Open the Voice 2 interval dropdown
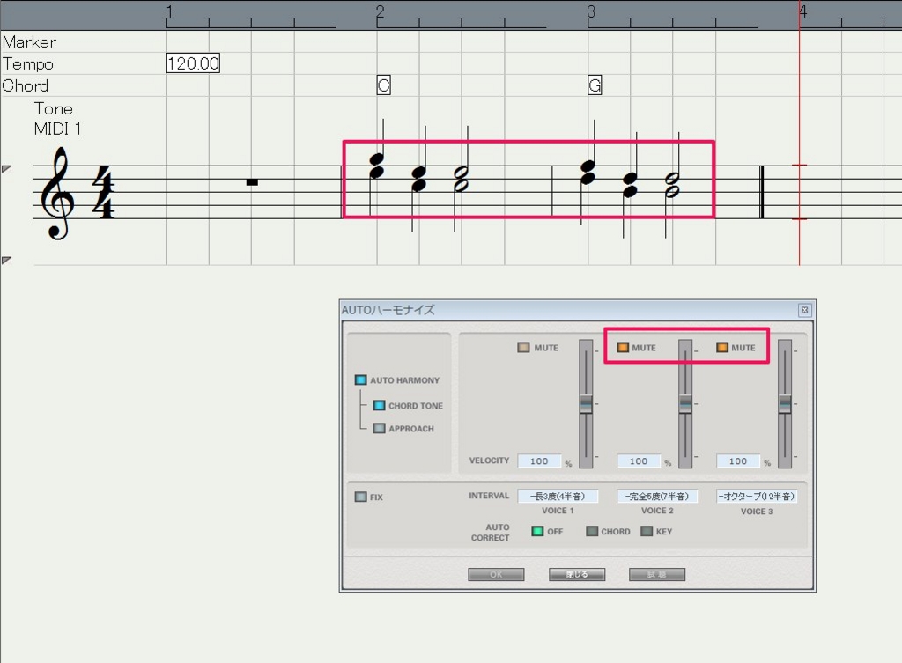This screenshot has width=902, height=663. [657, 497]
